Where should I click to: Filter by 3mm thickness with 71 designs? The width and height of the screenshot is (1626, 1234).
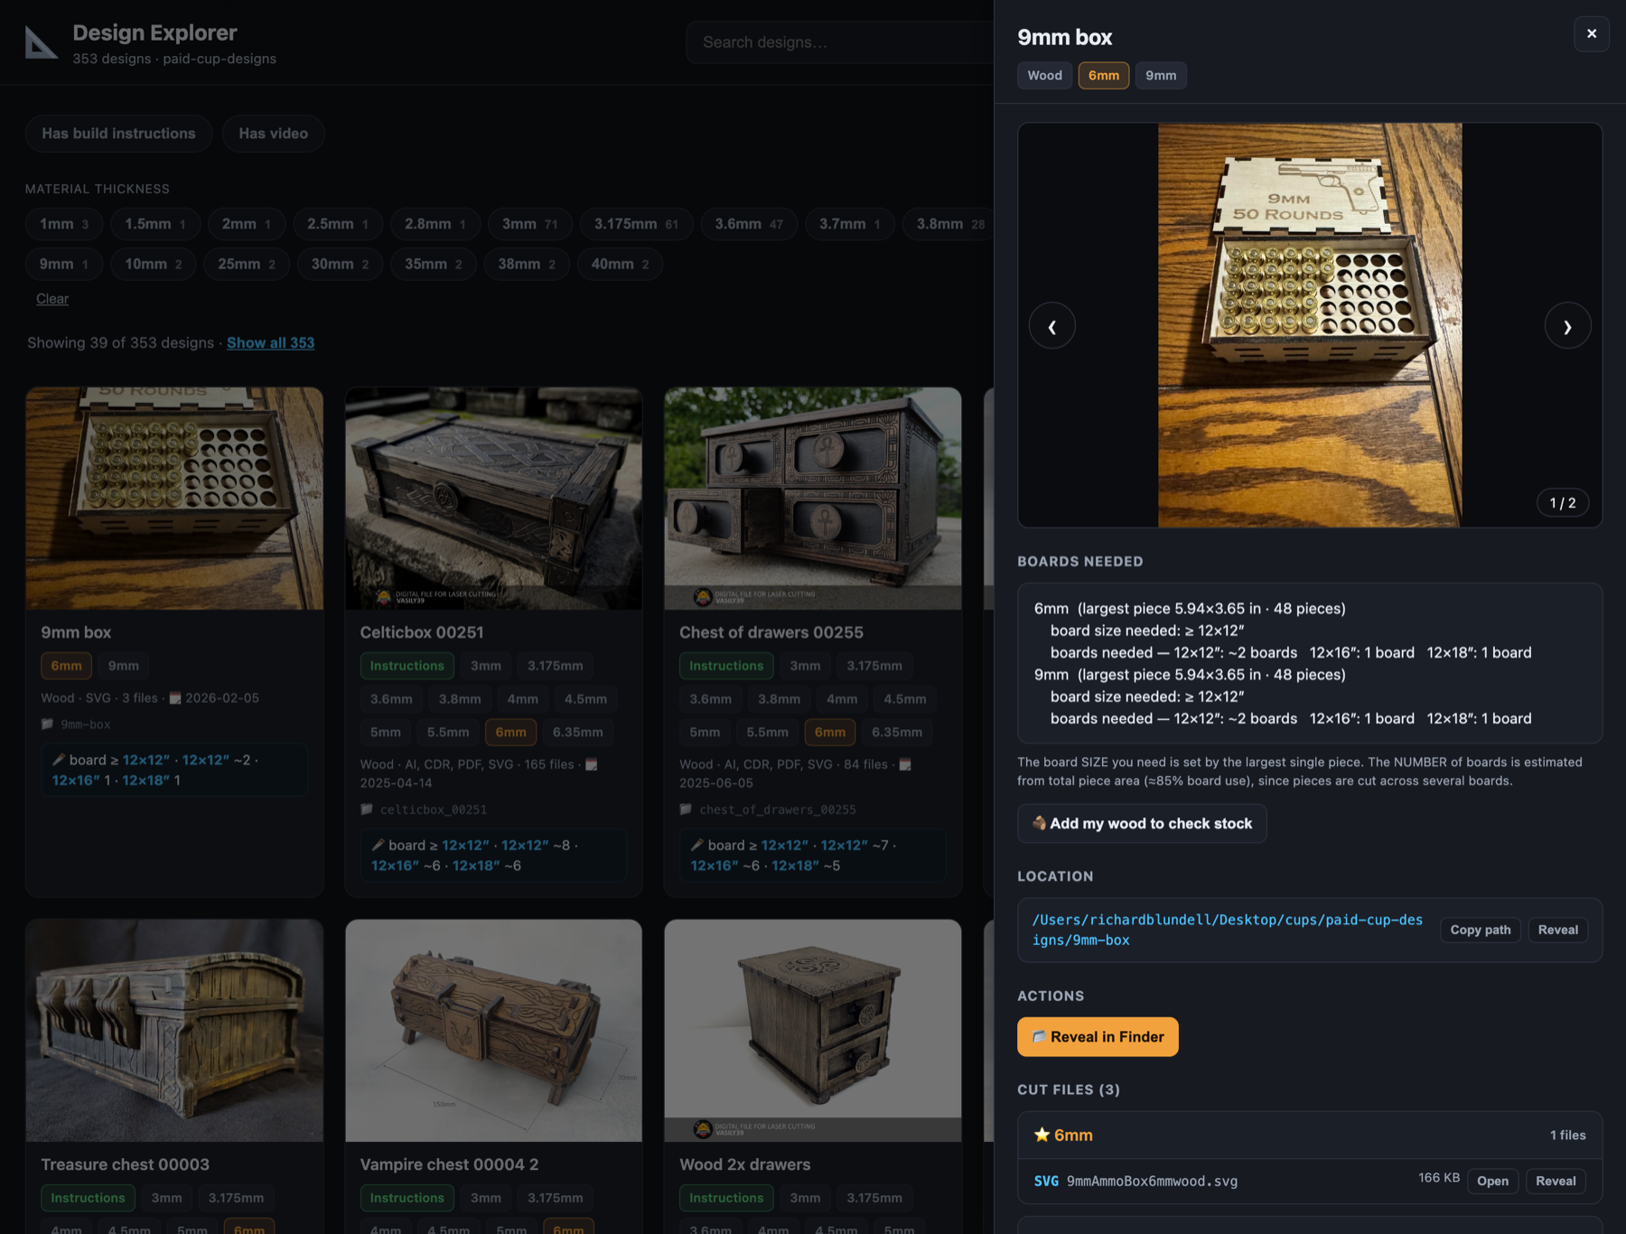(x=529, y=223)
